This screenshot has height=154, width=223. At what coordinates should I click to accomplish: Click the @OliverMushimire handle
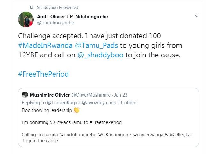pyautogui.click(x=91, y=95)
